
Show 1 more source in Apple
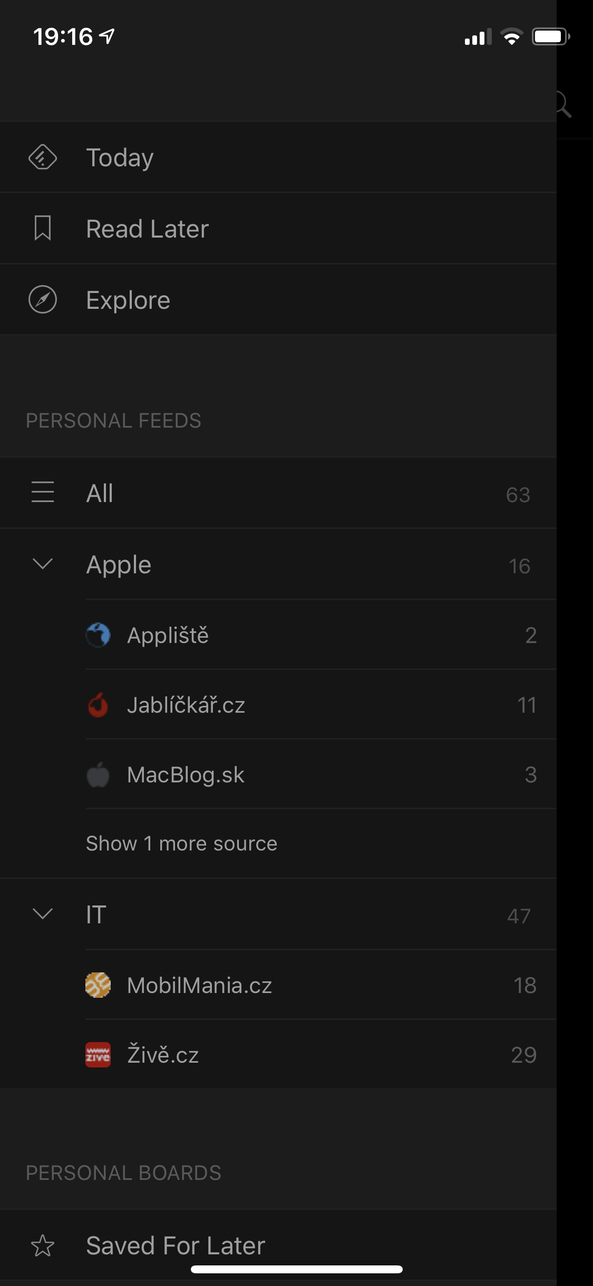(181, 844)
